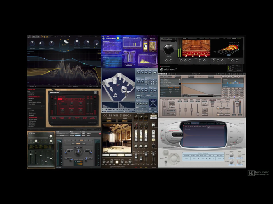Screen dimensions: 273x204
Task: Open the DreamVerb Materials thumbnail
Action: [x=153, y=45]
